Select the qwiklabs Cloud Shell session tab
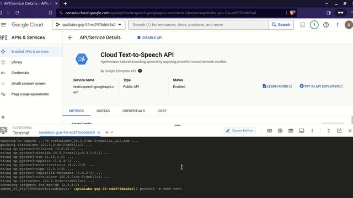 pyautogui.click(x=67, y=133)
